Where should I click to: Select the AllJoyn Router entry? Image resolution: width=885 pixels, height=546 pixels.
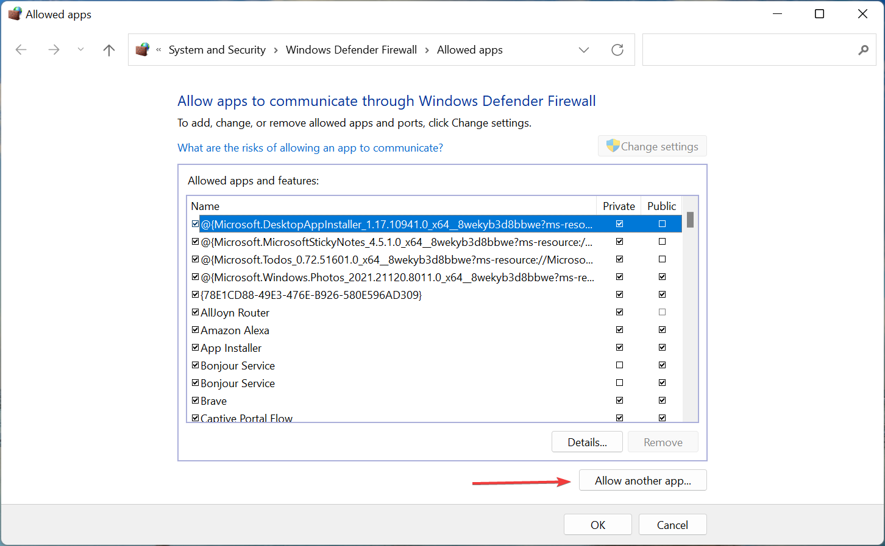click(x=235, y=313)
